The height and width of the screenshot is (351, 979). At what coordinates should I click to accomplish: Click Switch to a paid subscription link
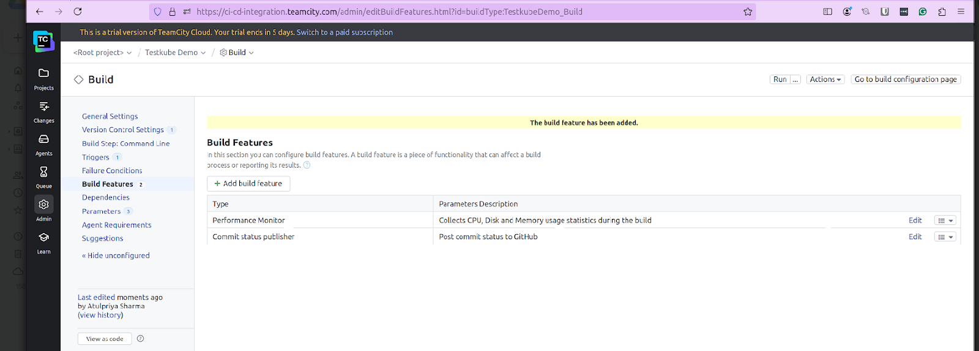(x=344, y=32)
